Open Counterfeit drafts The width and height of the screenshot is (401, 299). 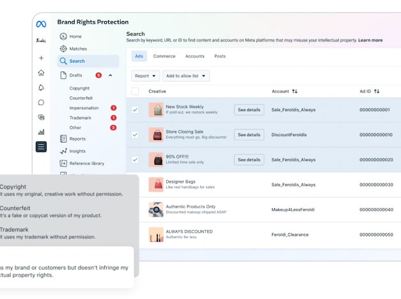point(81,98)
